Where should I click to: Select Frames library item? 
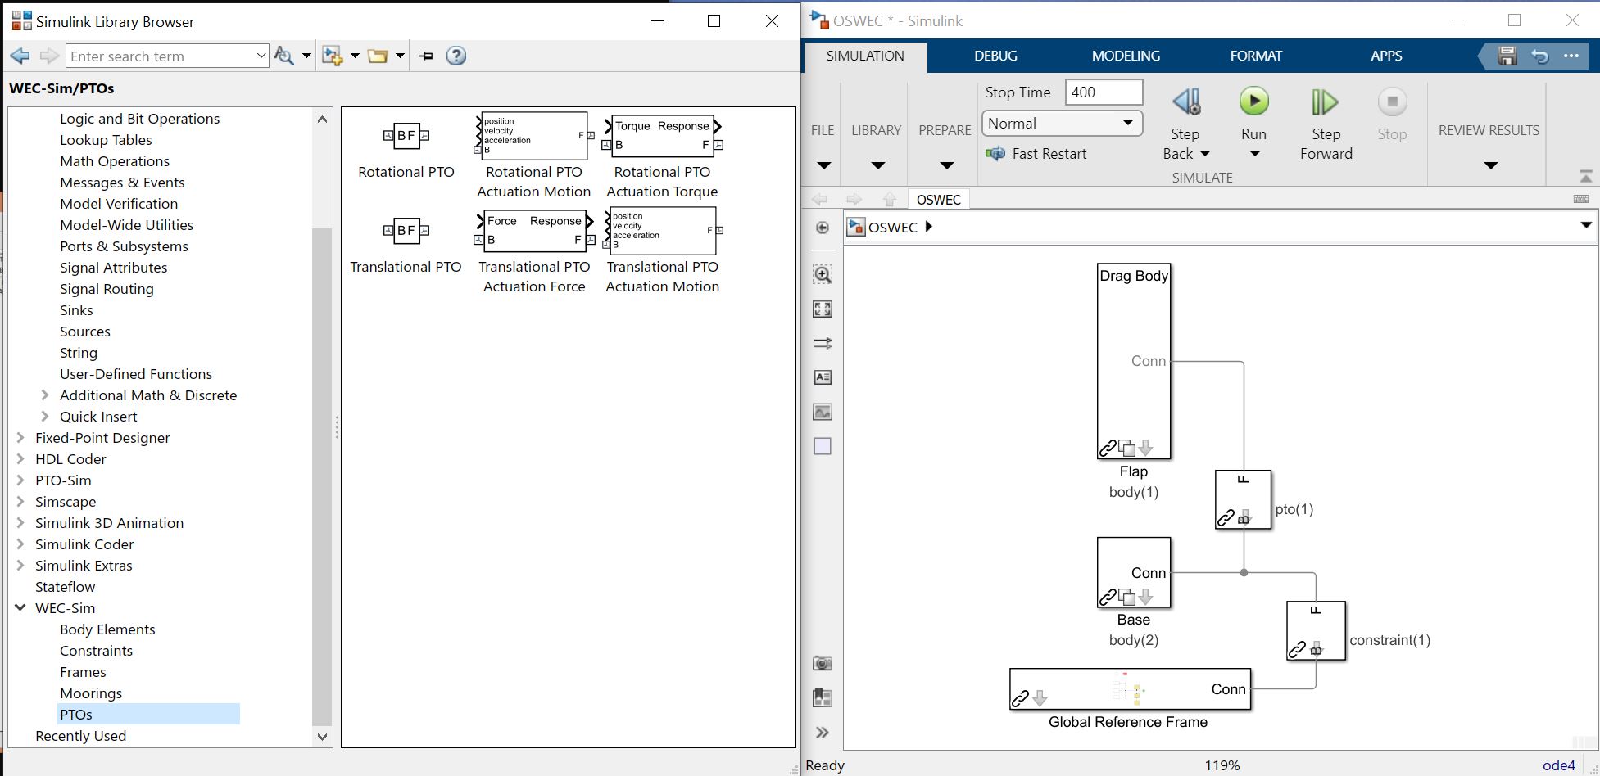tap(83, 672)
